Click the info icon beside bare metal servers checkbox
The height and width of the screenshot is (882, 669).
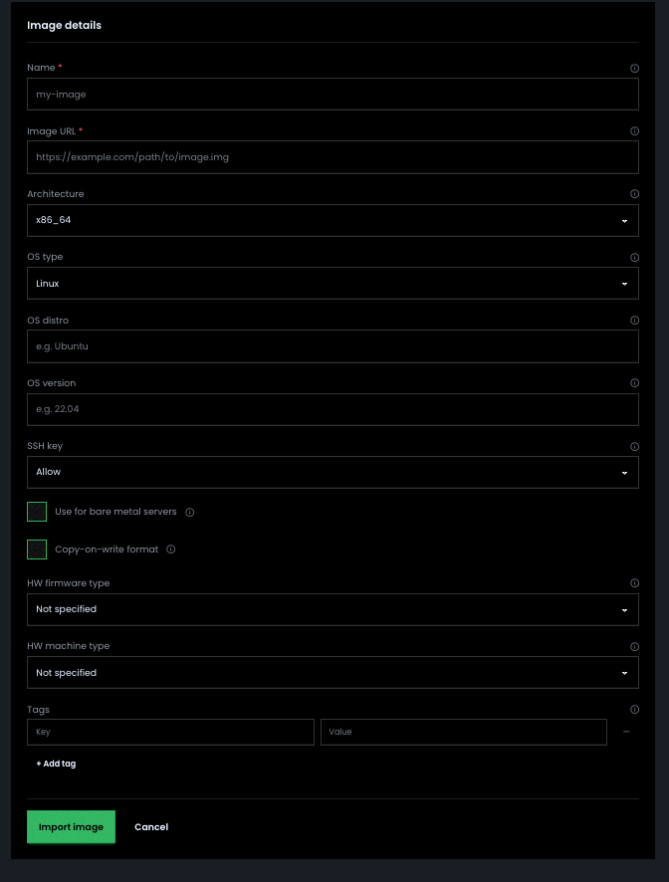coord(189,511)
